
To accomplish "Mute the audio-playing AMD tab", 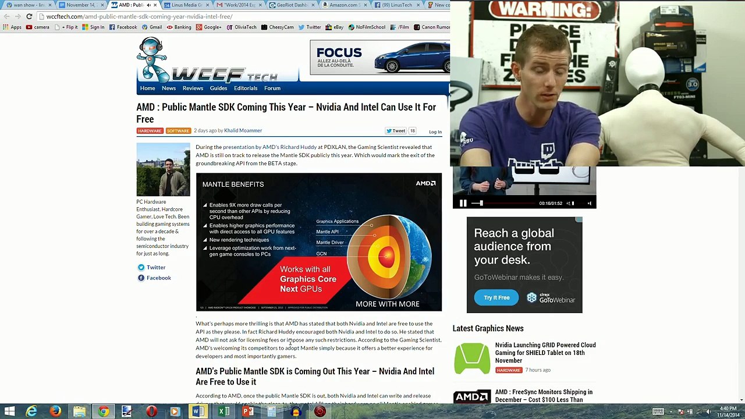I will [149, 5].
